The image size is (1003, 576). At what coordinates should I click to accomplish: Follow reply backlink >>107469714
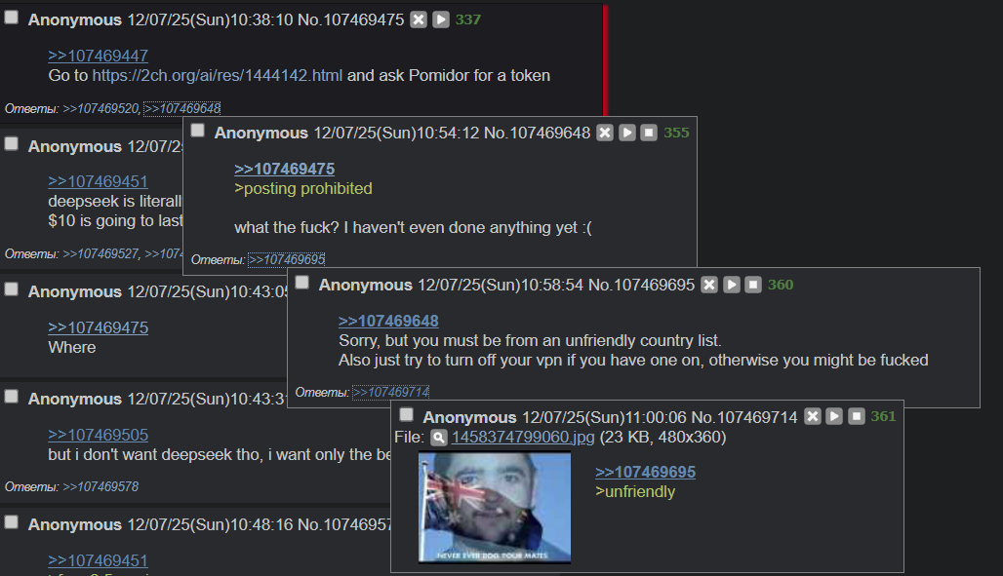click(391, 392)
